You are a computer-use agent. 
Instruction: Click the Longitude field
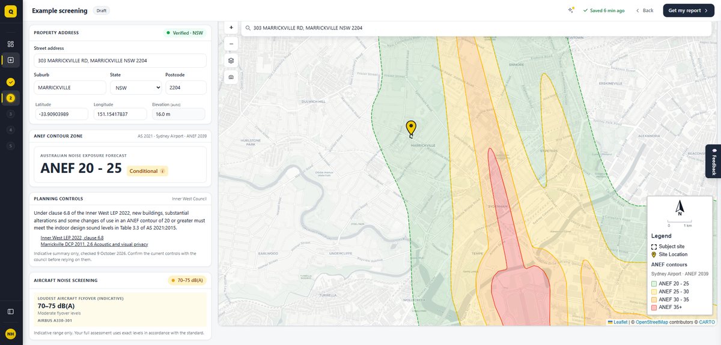coord(121,114)
